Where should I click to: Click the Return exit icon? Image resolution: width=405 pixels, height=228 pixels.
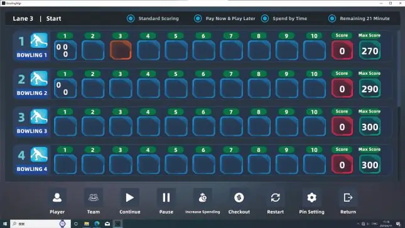coord(348,198)
